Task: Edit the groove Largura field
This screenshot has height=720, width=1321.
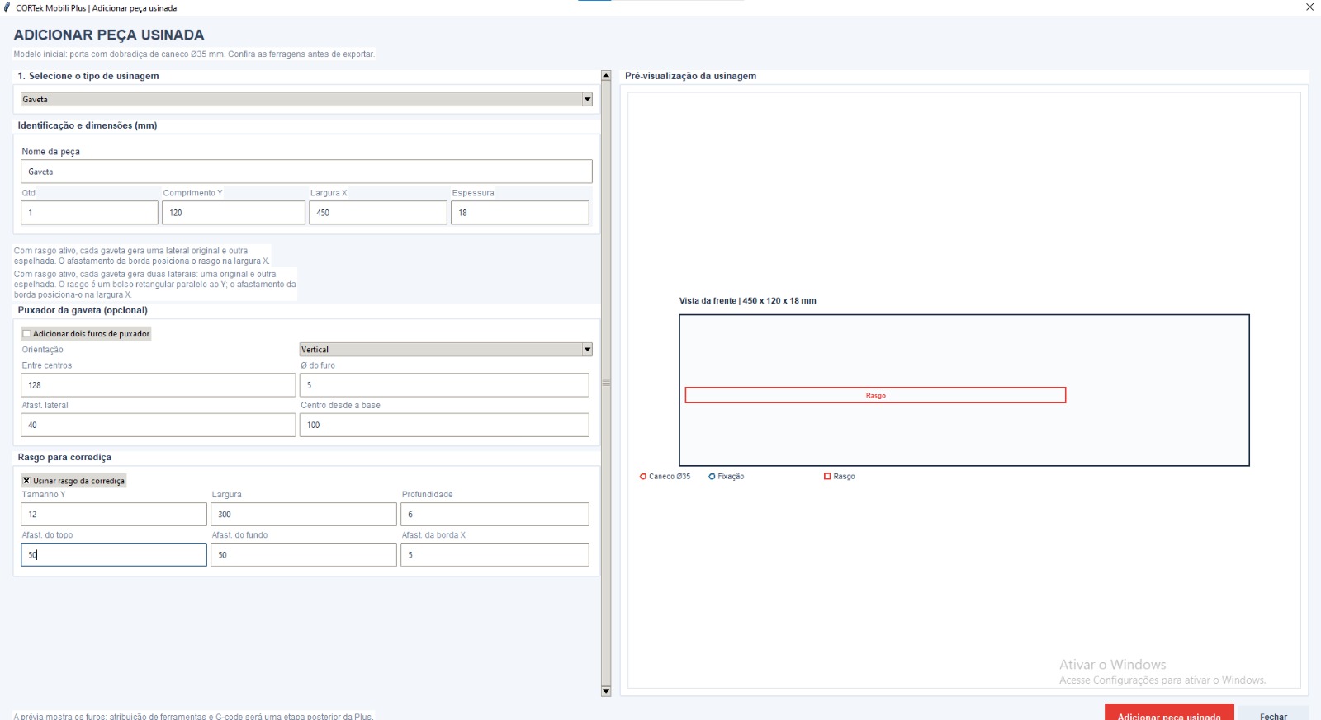Action: (304, 515)
